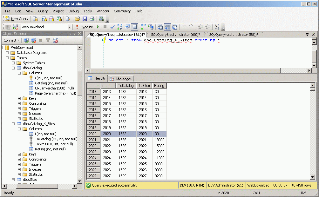Viewport: 319px width, 197px height.
Task: Toggle Include Actual Execution Plan
Action: (x=144, y=27)
